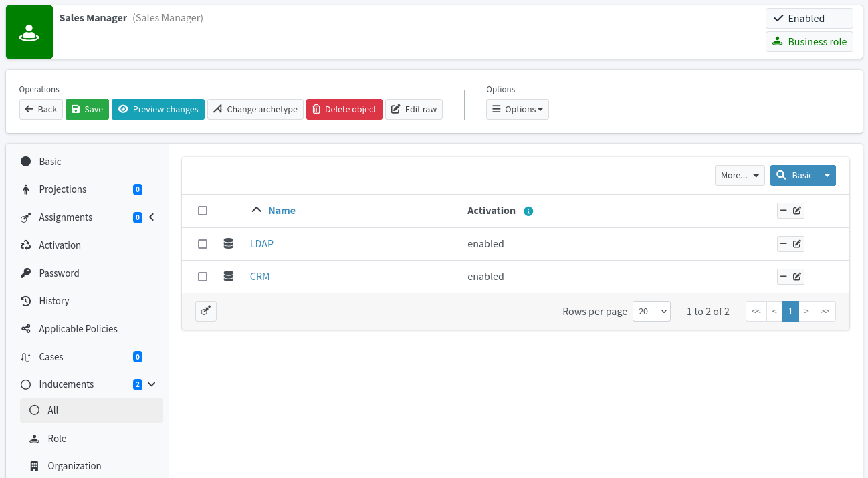Select the Applicable Policies share icon
This screenshot has width=868, height=478.
[x=26, y=328]
